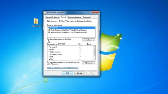This screenshot has height=94, width=168.
Task: Click the permissions list scrollbar thumb
Action: click(94, 52)
